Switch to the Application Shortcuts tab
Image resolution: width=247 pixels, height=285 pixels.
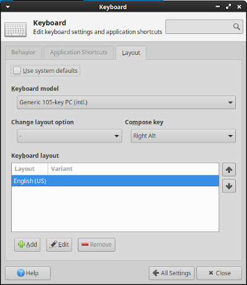(x=78, y=52)
